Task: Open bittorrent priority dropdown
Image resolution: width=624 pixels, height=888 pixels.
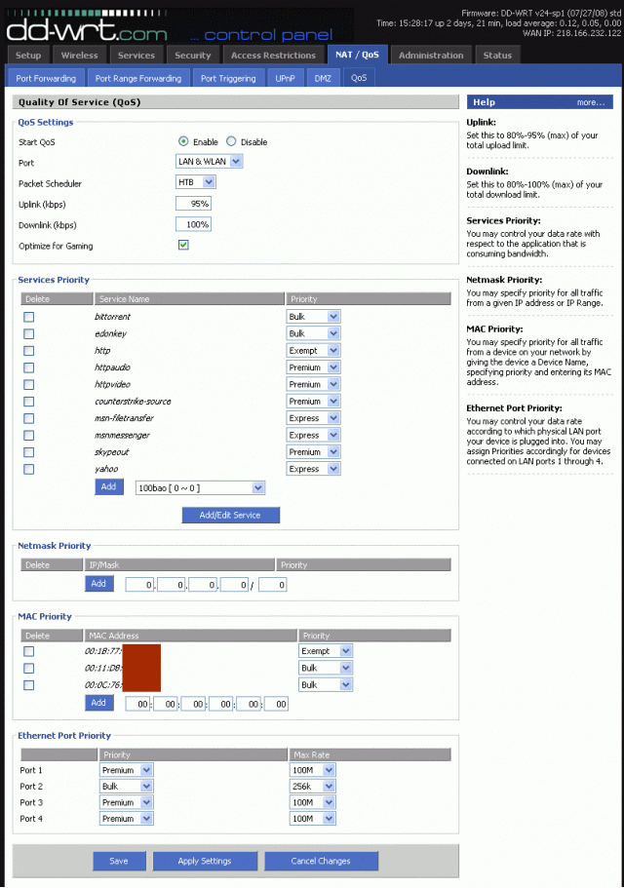Action: click(x=314, y=317)
